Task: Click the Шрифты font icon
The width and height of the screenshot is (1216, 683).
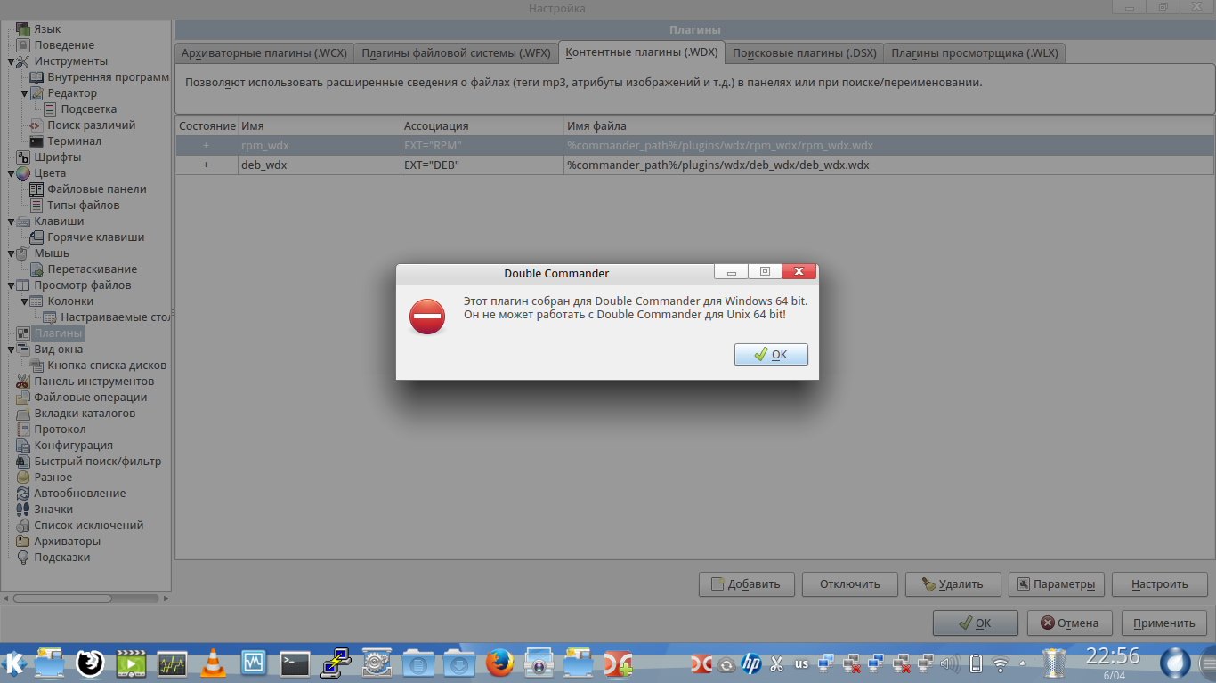Action: coord(23,157)
